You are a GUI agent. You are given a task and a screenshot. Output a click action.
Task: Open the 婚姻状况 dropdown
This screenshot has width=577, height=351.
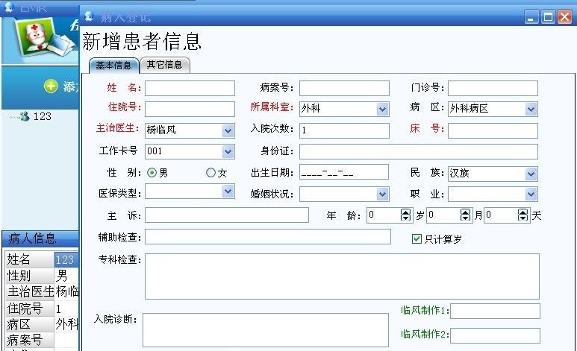(383, 194)
